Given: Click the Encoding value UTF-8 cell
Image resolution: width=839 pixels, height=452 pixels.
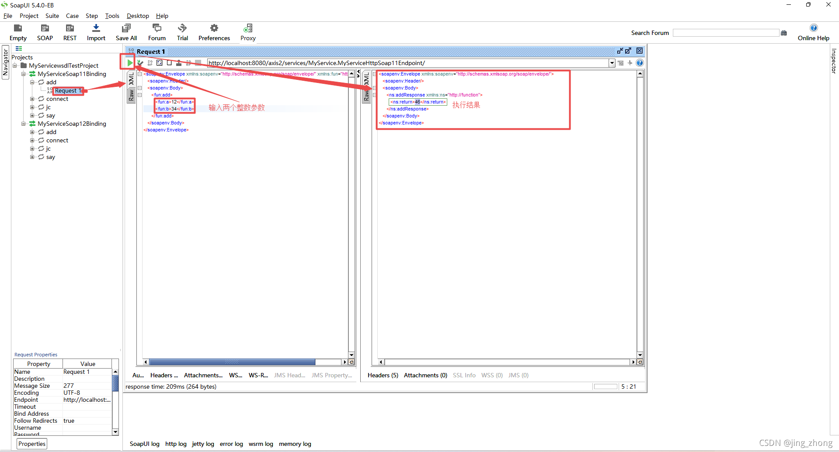Looking at the screenshot, I should point(87,393).
